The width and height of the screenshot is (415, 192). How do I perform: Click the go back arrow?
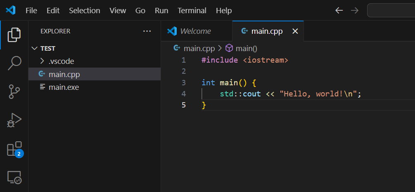[339, 10]
